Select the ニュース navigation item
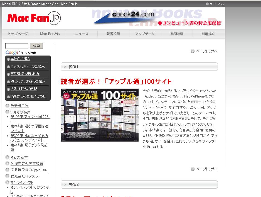 (x=82, y=34)
